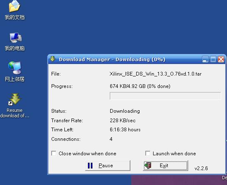This screenshot has height=185, width=227.
Task: Click the 228 KB/sec transfer rate value
Action: [123, 121]
